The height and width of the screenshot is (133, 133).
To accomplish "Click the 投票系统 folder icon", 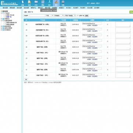I will tap(3, 19).
